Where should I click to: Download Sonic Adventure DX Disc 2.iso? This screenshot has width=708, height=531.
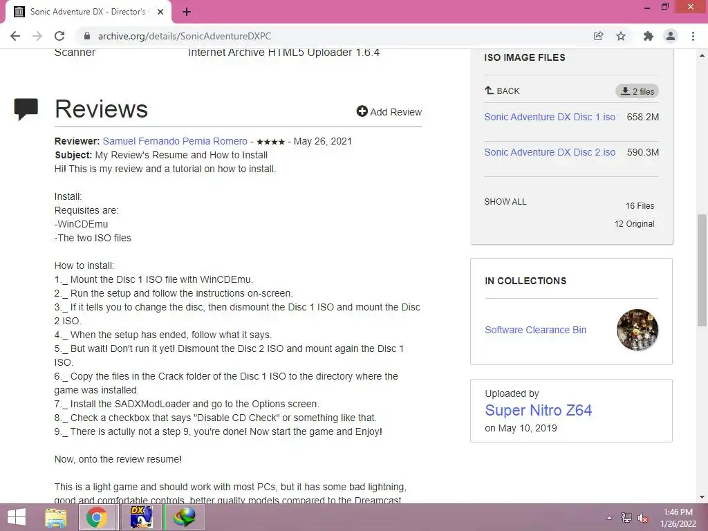(550, 152)
